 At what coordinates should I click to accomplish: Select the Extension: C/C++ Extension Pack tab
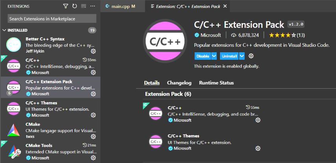188,6
